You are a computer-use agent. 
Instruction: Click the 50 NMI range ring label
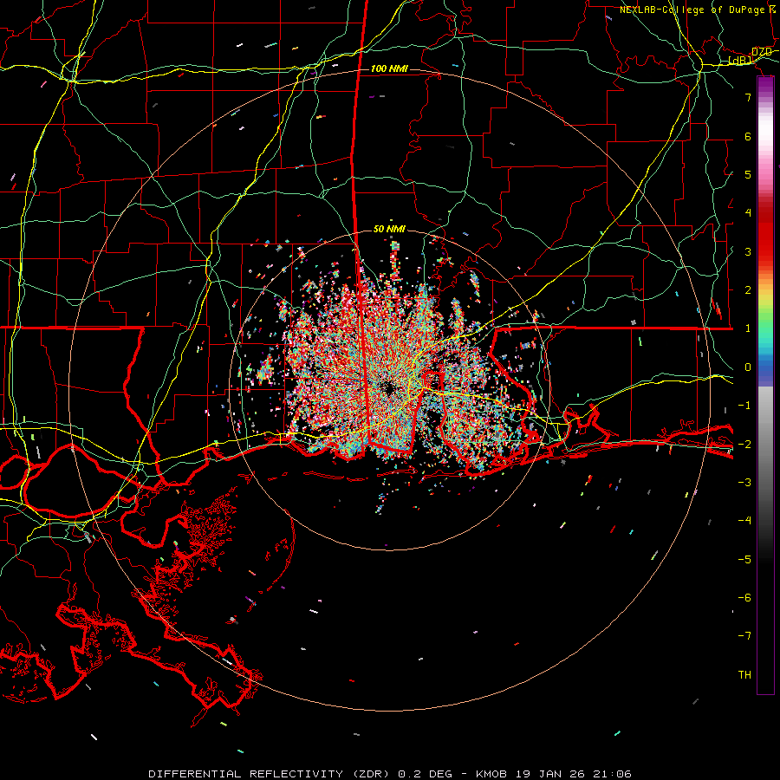coord(389,229)
